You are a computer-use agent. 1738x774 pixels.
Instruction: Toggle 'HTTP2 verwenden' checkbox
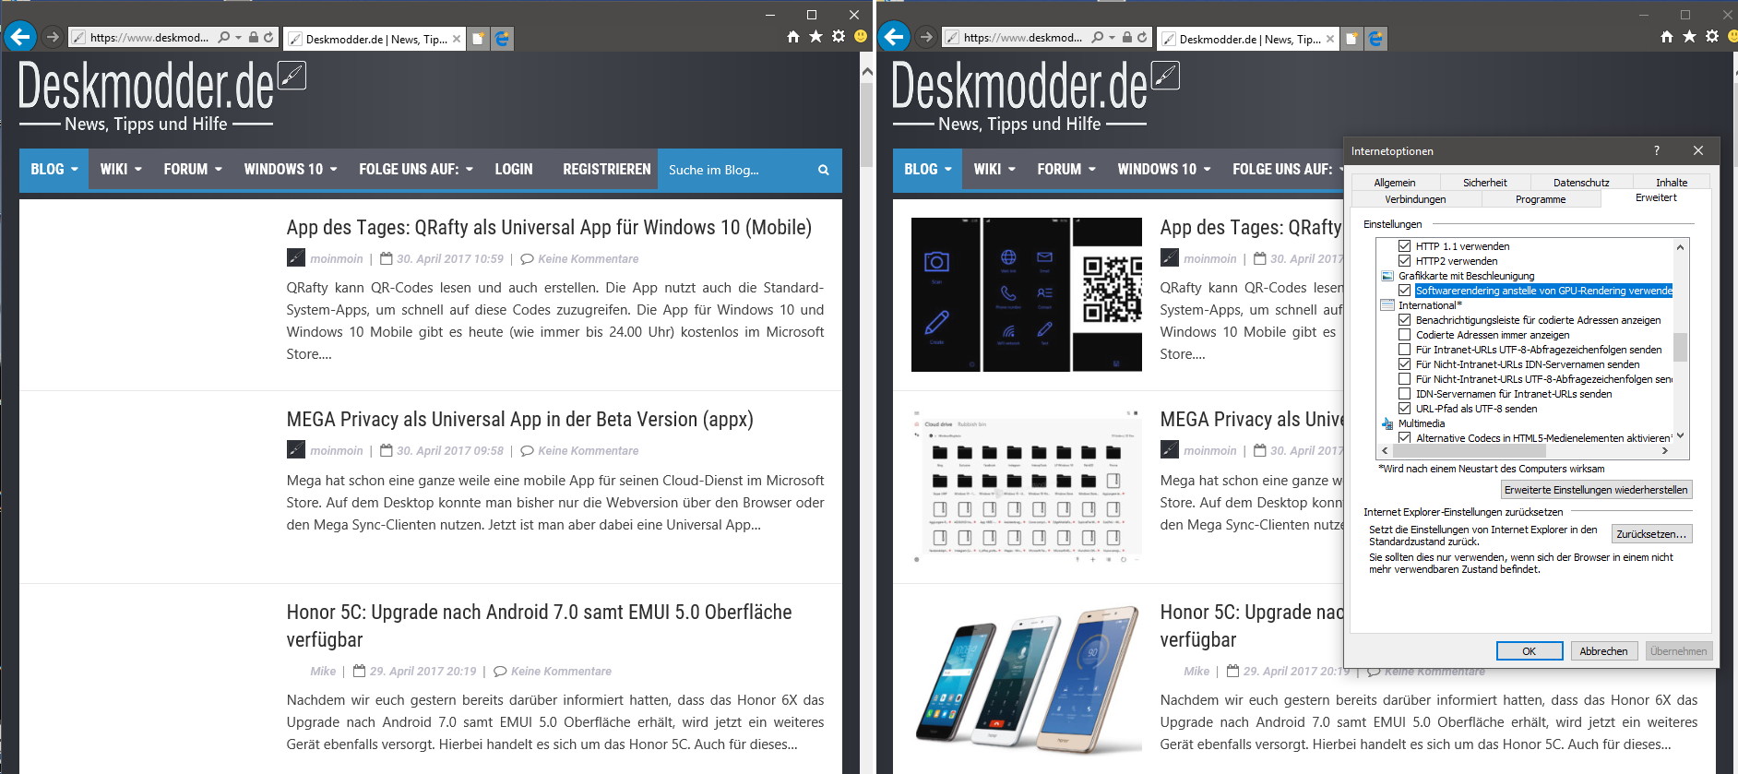[1404, 261]
